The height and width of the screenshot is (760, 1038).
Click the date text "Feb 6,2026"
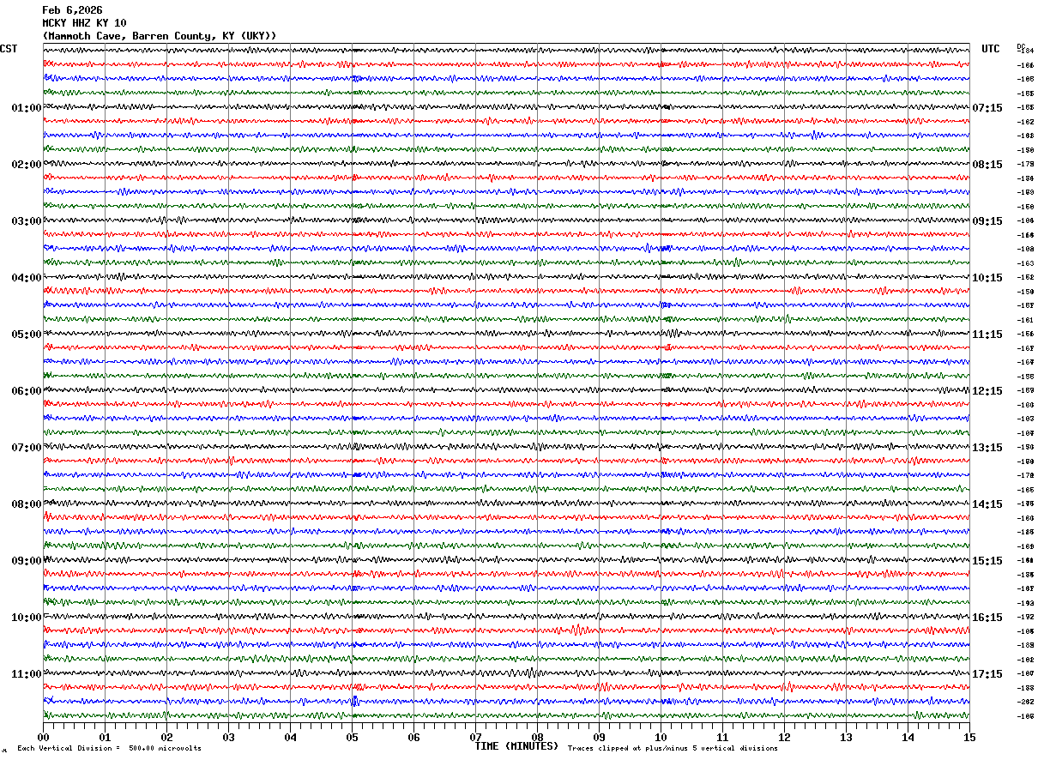[x=72, y=10]
